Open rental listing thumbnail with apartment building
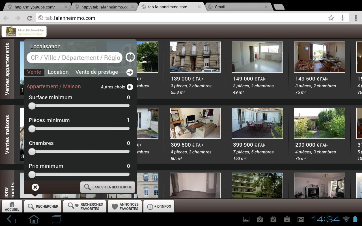The width and height of the screenshot is (362, 226). click(x=257, y=186)
